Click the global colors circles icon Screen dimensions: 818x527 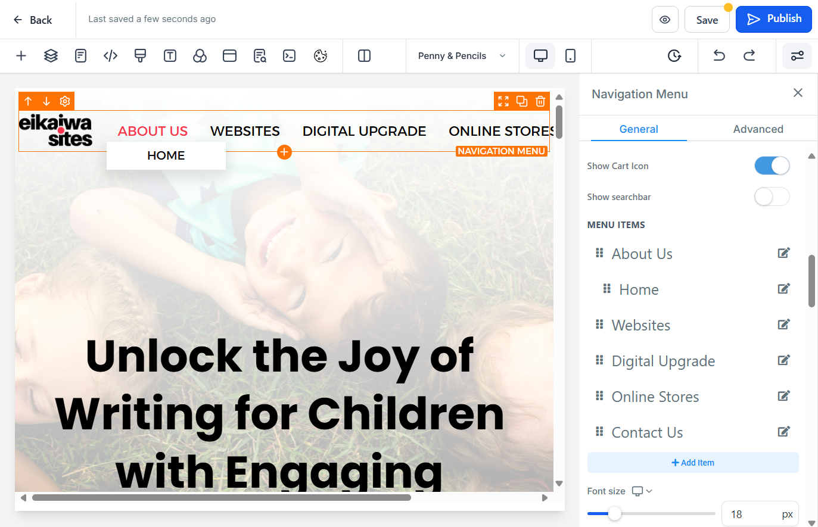[200, 56]
